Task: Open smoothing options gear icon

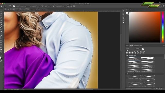Action: [x=68, y=6]
